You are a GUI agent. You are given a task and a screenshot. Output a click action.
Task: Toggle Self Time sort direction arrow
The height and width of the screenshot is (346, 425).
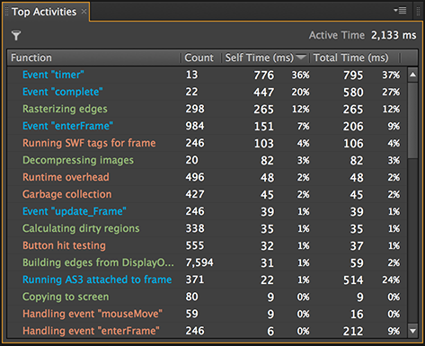pos(301,57)
